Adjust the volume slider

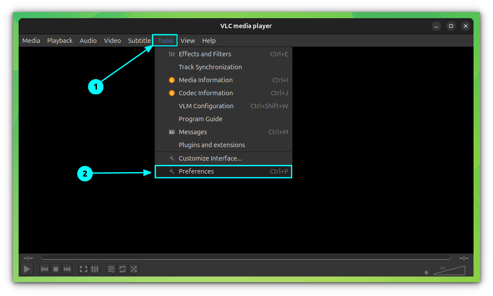pos(449,270)
